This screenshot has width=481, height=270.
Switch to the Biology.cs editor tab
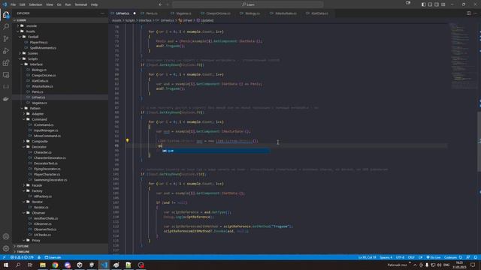253,13
